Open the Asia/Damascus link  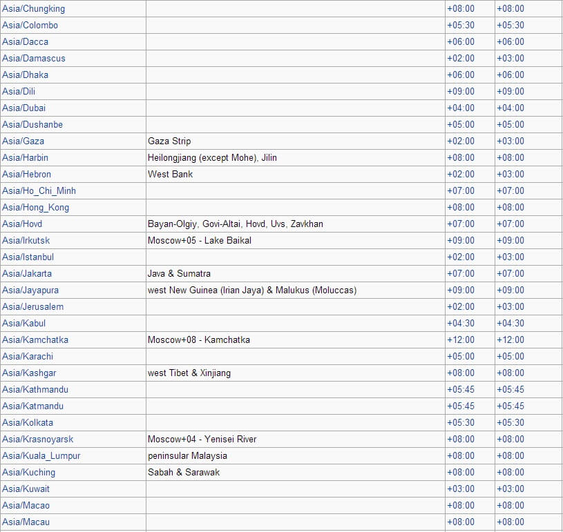(34, 58)
